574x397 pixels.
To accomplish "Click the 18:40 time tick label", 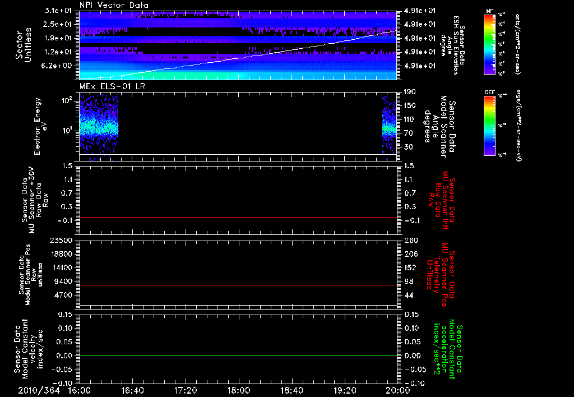I will click(291, 390).
